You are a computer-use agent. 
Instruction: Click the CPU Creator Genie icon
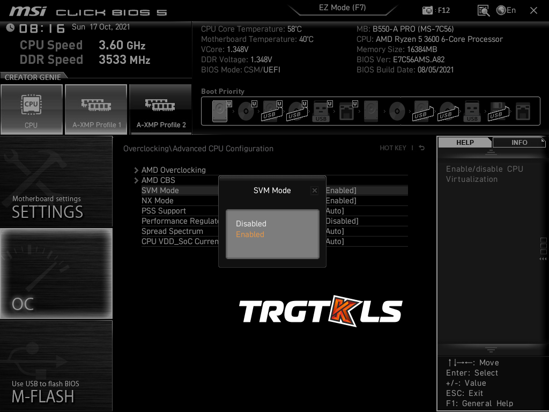31,109
